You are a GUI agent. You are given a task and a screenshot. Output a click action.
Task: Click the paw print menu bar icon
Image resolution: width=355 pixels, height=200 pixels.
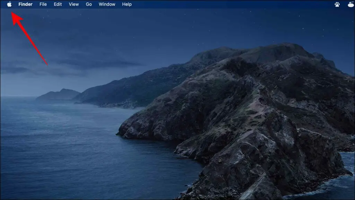(x=337, y=4)
